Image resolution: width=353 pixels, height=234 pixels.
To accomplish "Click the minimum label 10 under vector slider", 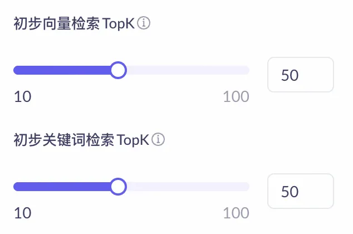I will (23, 96).
